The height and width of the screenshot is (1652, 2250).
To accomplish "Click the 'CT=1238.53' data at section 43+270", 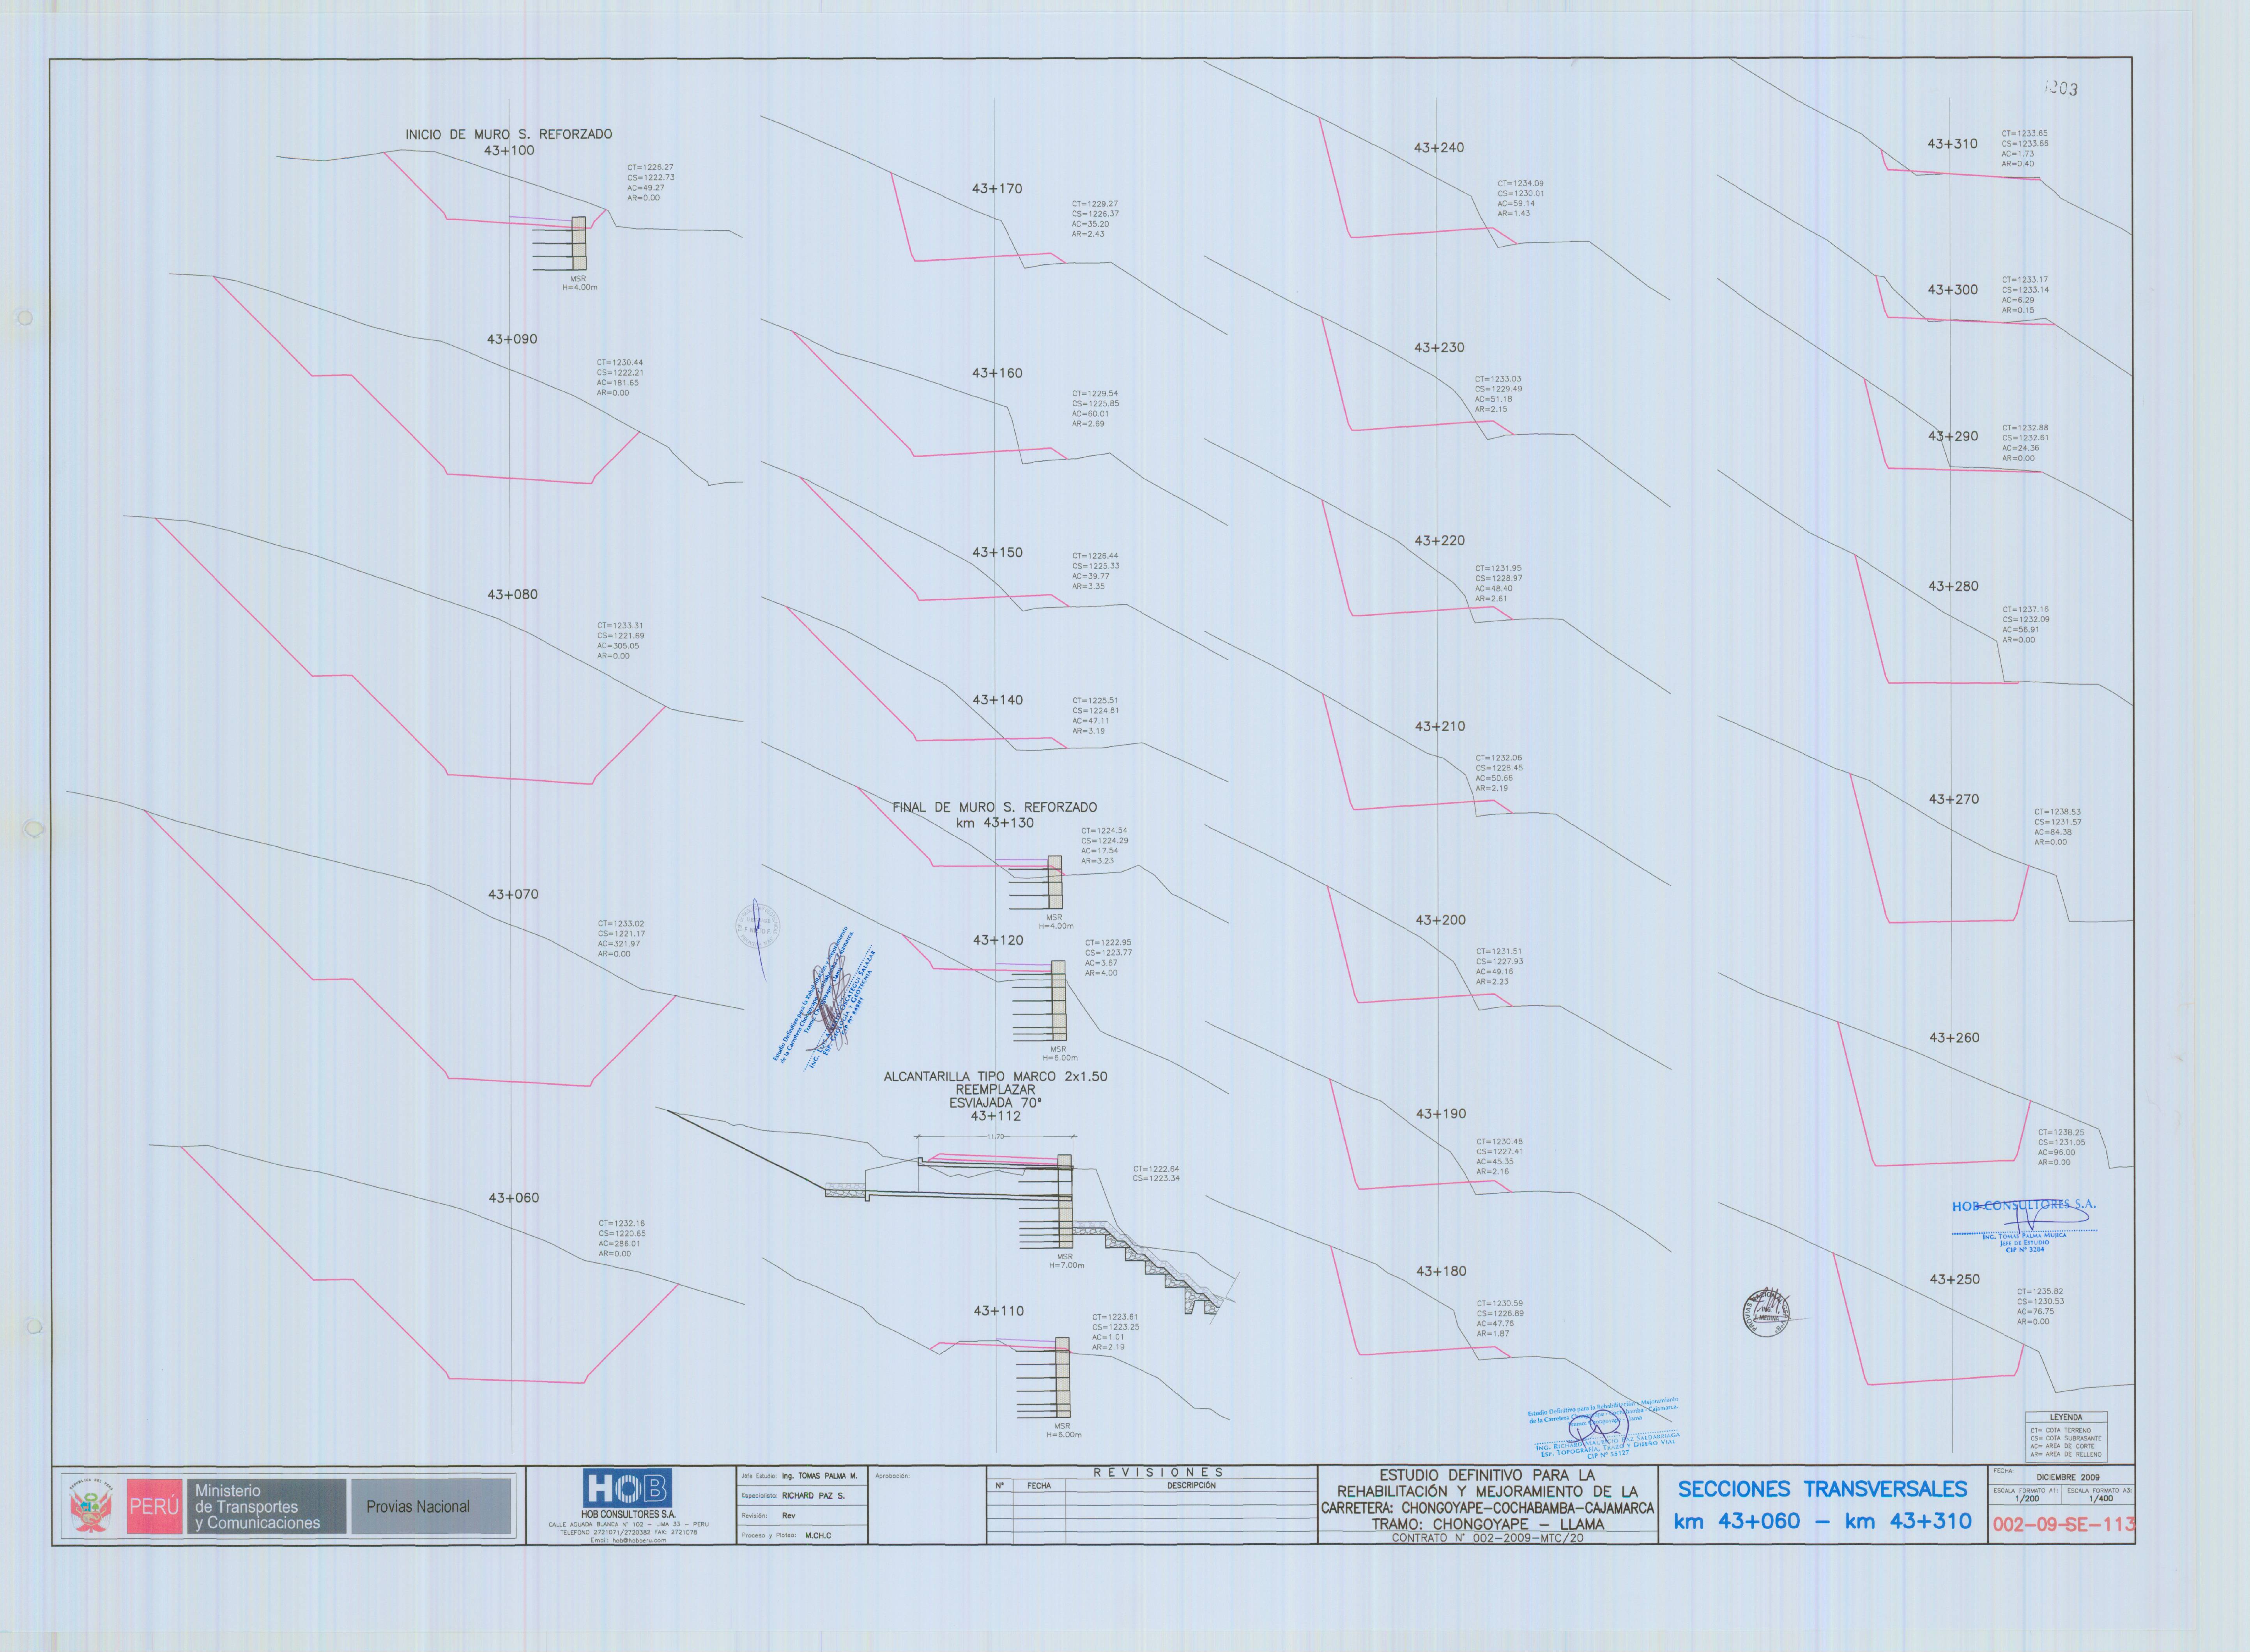I will pos(2057,811).
